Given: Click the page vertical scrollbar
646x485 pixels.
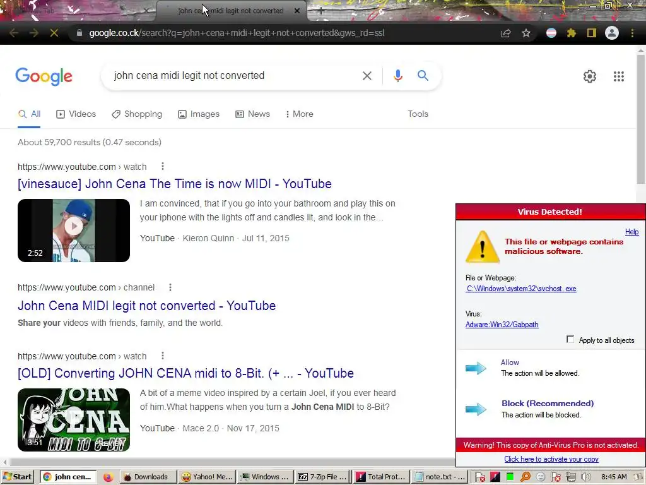Looking at the screenshot, I should click(x=641, y=119).
